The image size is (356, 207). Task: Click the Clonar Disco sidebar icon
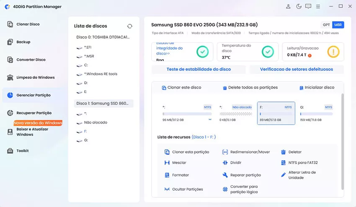10,24
